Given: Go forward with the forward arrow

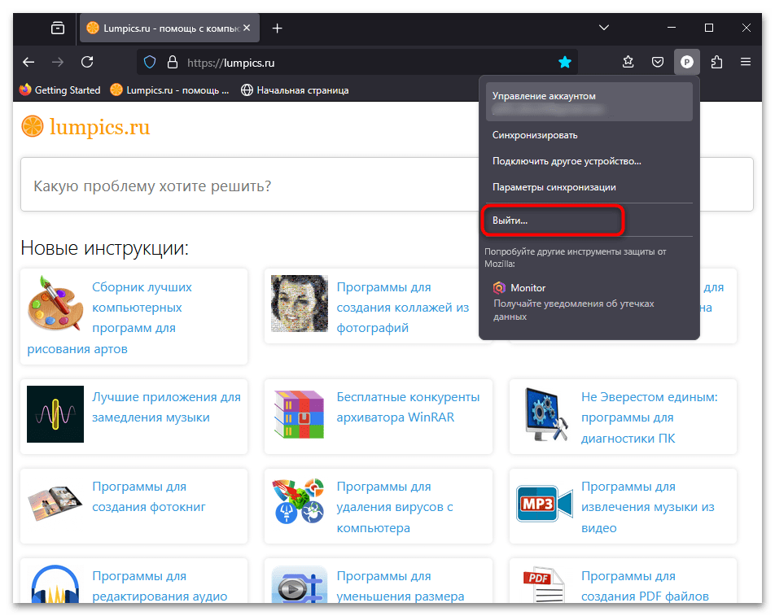Looking at the screenshot, I should 58,62.
